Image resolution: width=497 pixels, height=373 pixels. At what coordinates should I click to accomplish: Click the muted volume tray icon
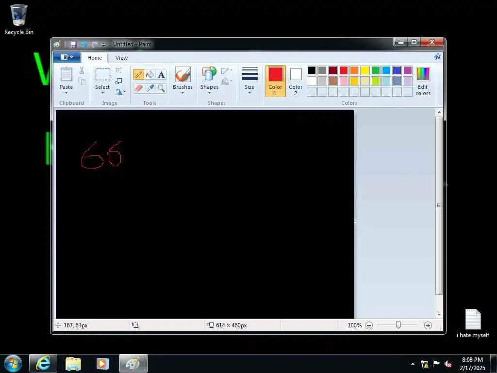[448, 364]
